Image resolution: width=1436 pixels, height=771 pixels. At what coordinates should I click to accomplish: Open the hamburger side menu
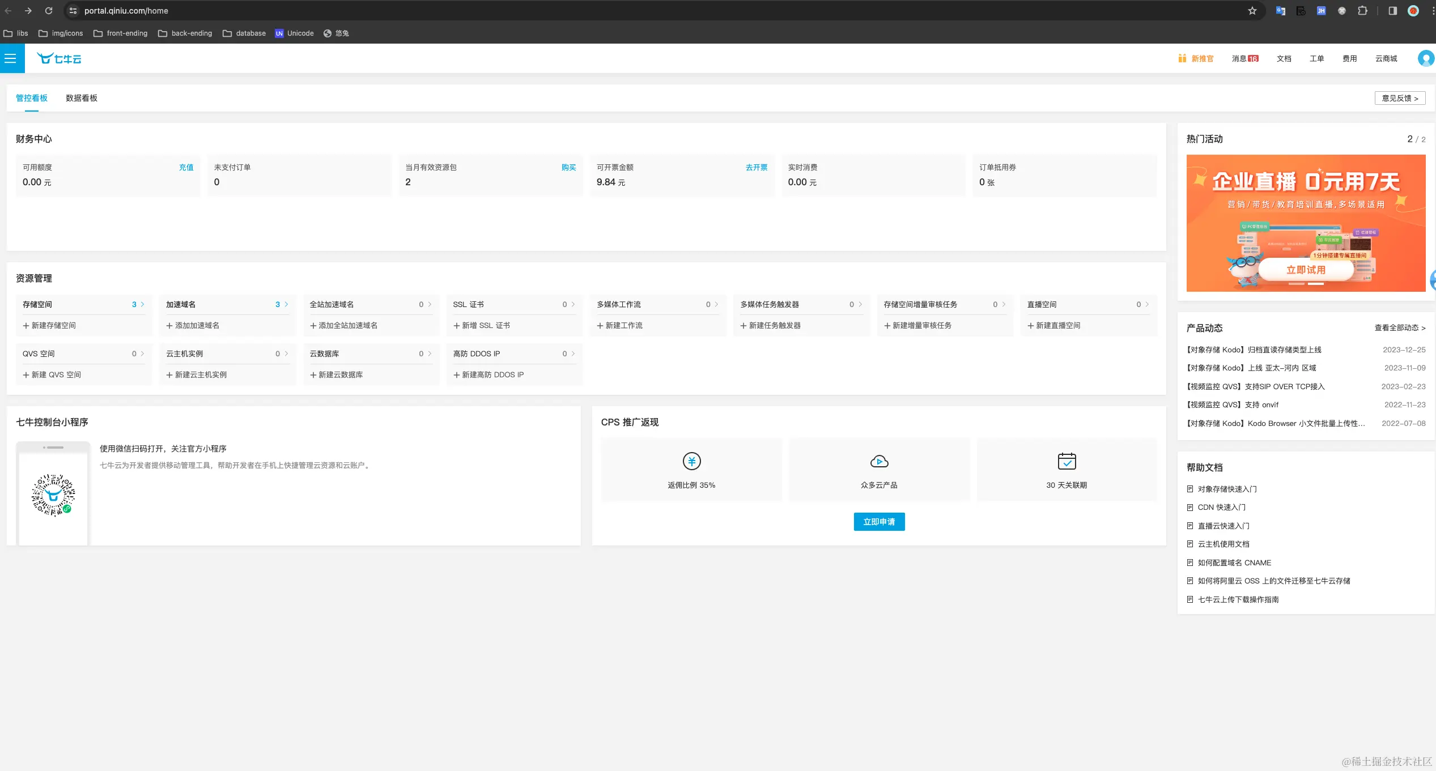11,58
